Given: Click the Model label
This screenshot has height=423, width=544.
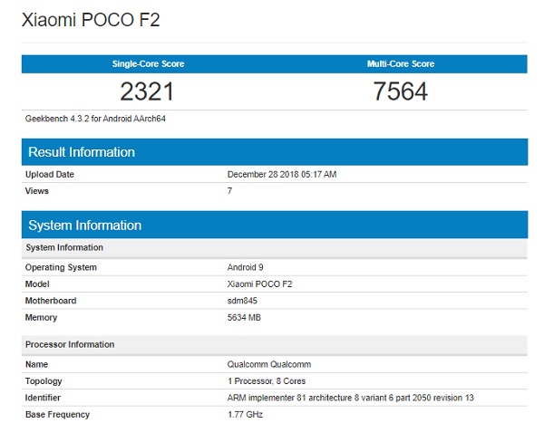Looking at the screenshot, I should [37, 284].
